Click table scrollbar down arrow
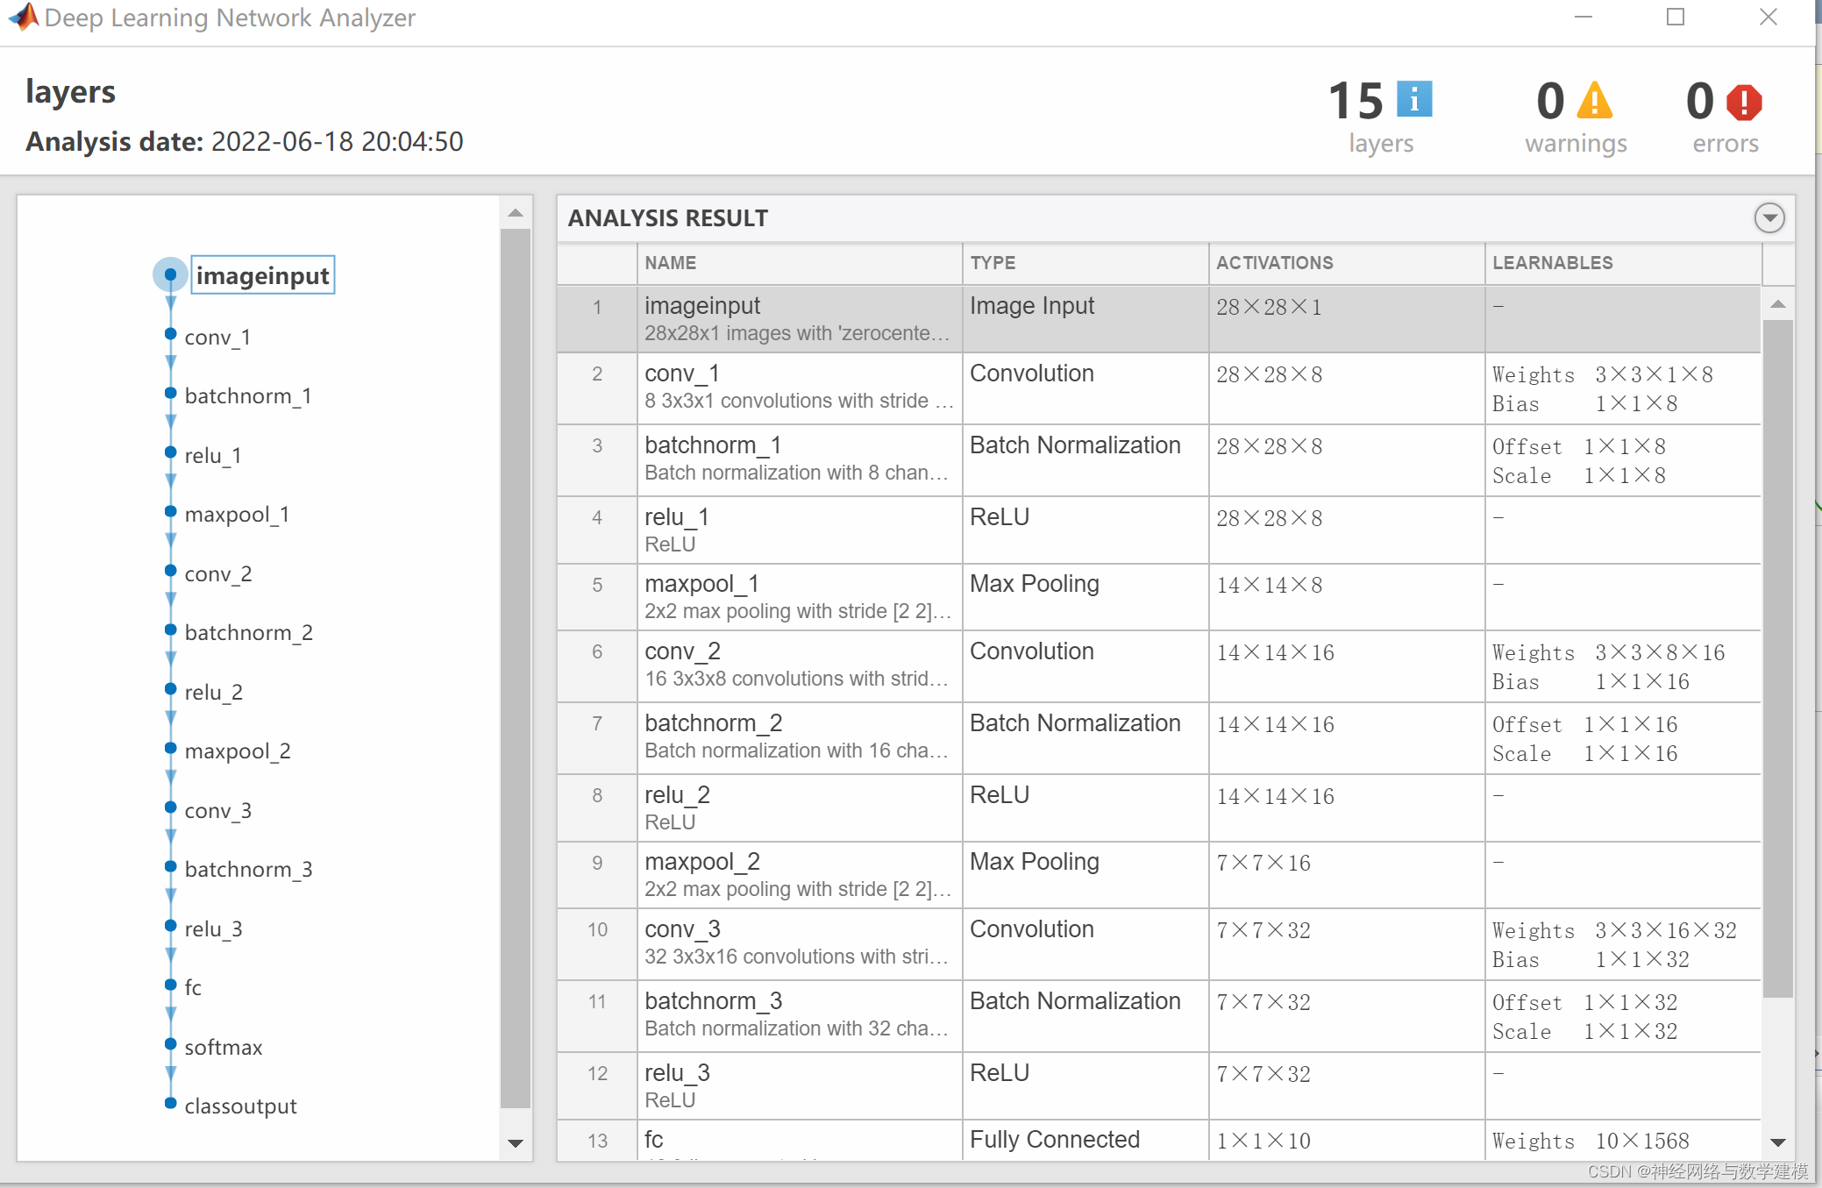 (1777, 1142)
